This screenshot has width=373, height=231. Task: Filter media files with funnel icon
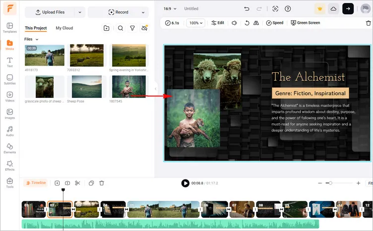click(x=132, y=28)
